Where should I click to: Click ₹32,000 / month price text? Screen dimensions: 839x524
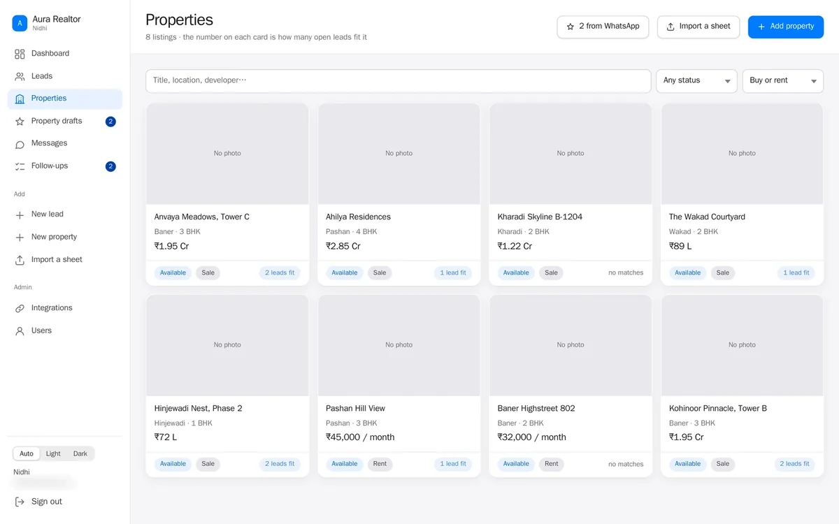point(532,437)
